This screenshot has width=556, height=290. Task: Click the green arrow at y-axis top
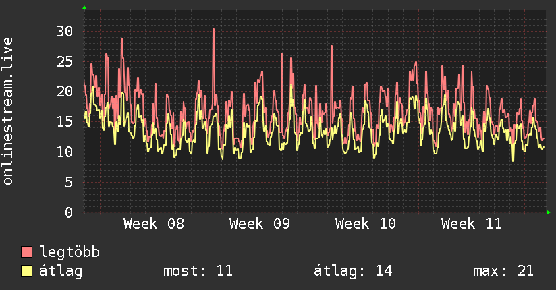(x=84, y=7)
